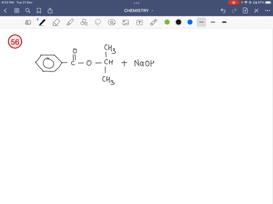
Task: Open the thumbnail grid view
Action: pos(16,11)
